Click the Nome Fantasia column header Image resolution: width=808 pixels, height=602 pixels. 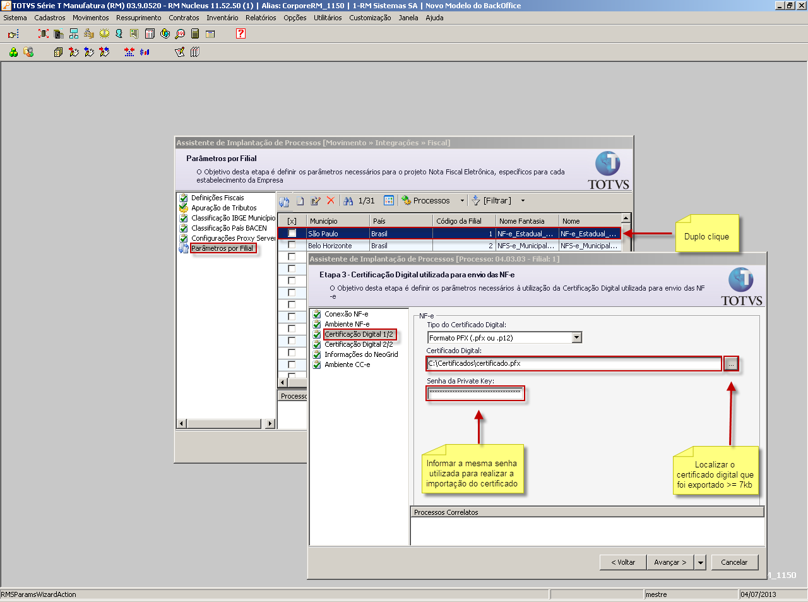[528, 221]
